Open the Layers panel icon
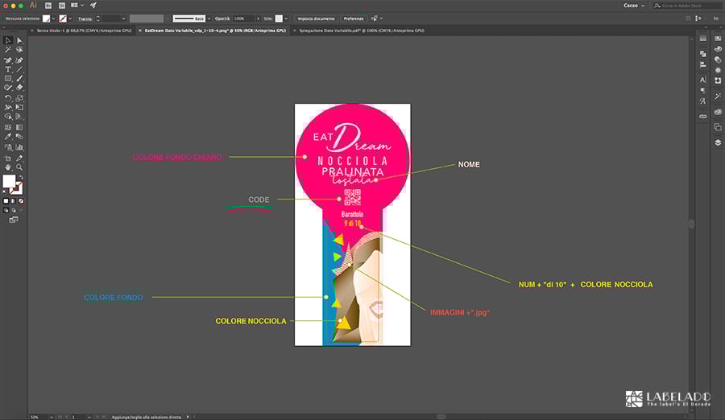Screen dimensions: 725x420 point(718,142)
